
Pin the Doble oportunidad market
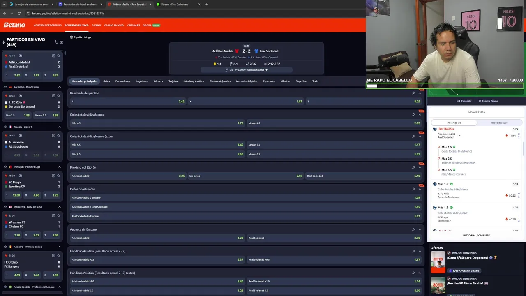(413, 189)
